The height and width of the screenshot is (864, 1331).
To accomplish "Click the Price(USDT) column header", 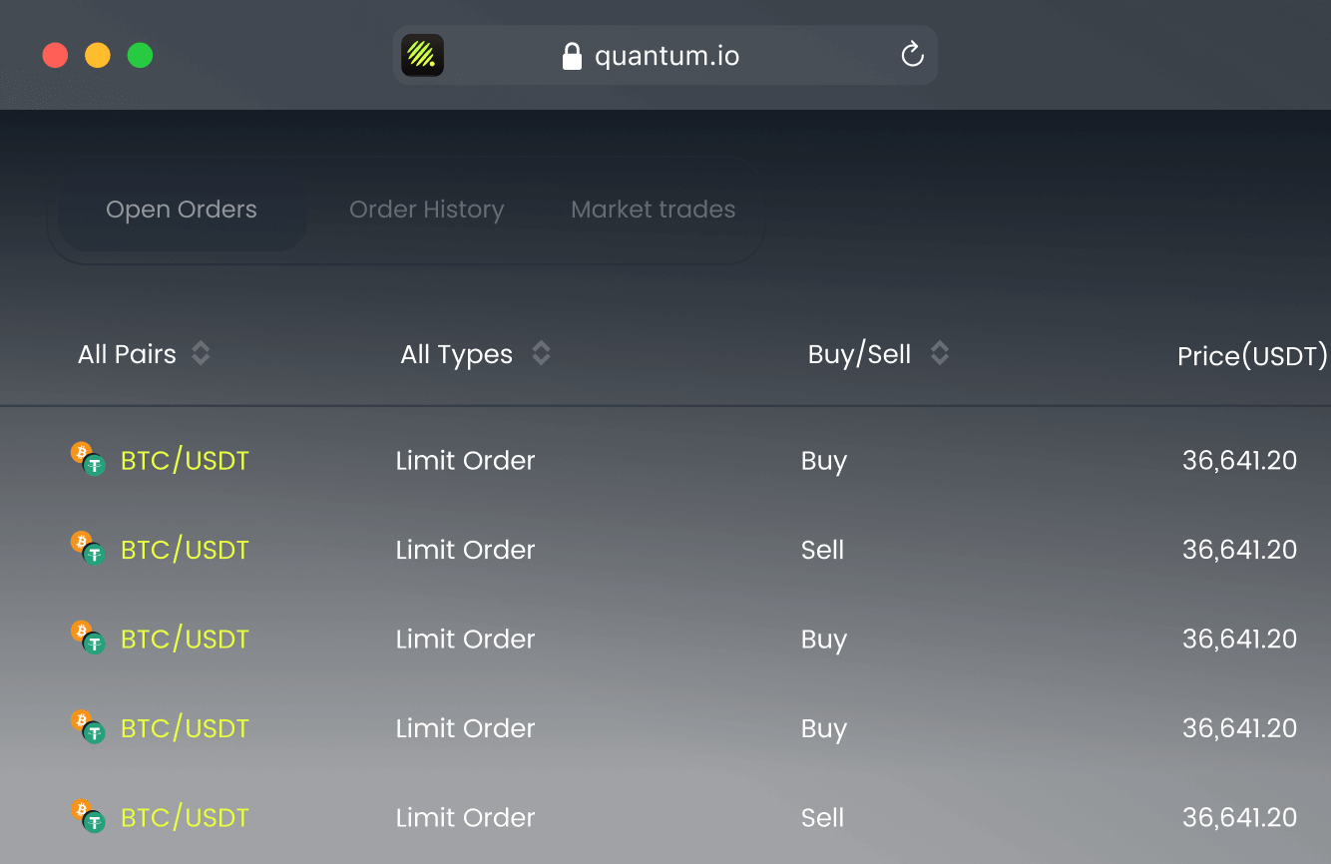I will (x=1252, y=356).
